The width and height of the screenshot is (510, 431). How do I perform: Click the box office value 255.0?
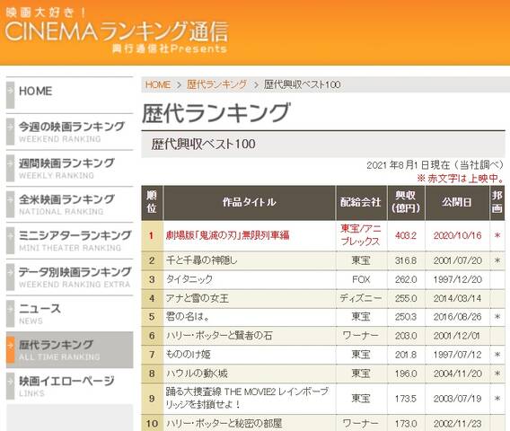tap(406, 298)
